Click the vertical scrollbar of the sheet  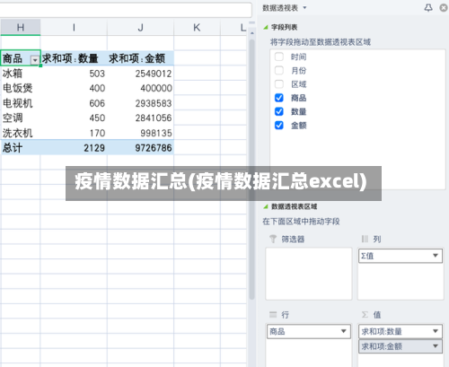(x=251, y=169)
